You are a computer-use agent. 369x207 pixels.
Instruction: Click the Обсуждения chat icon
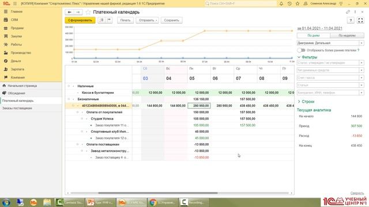pyautogui.click(x=4, y=93)
